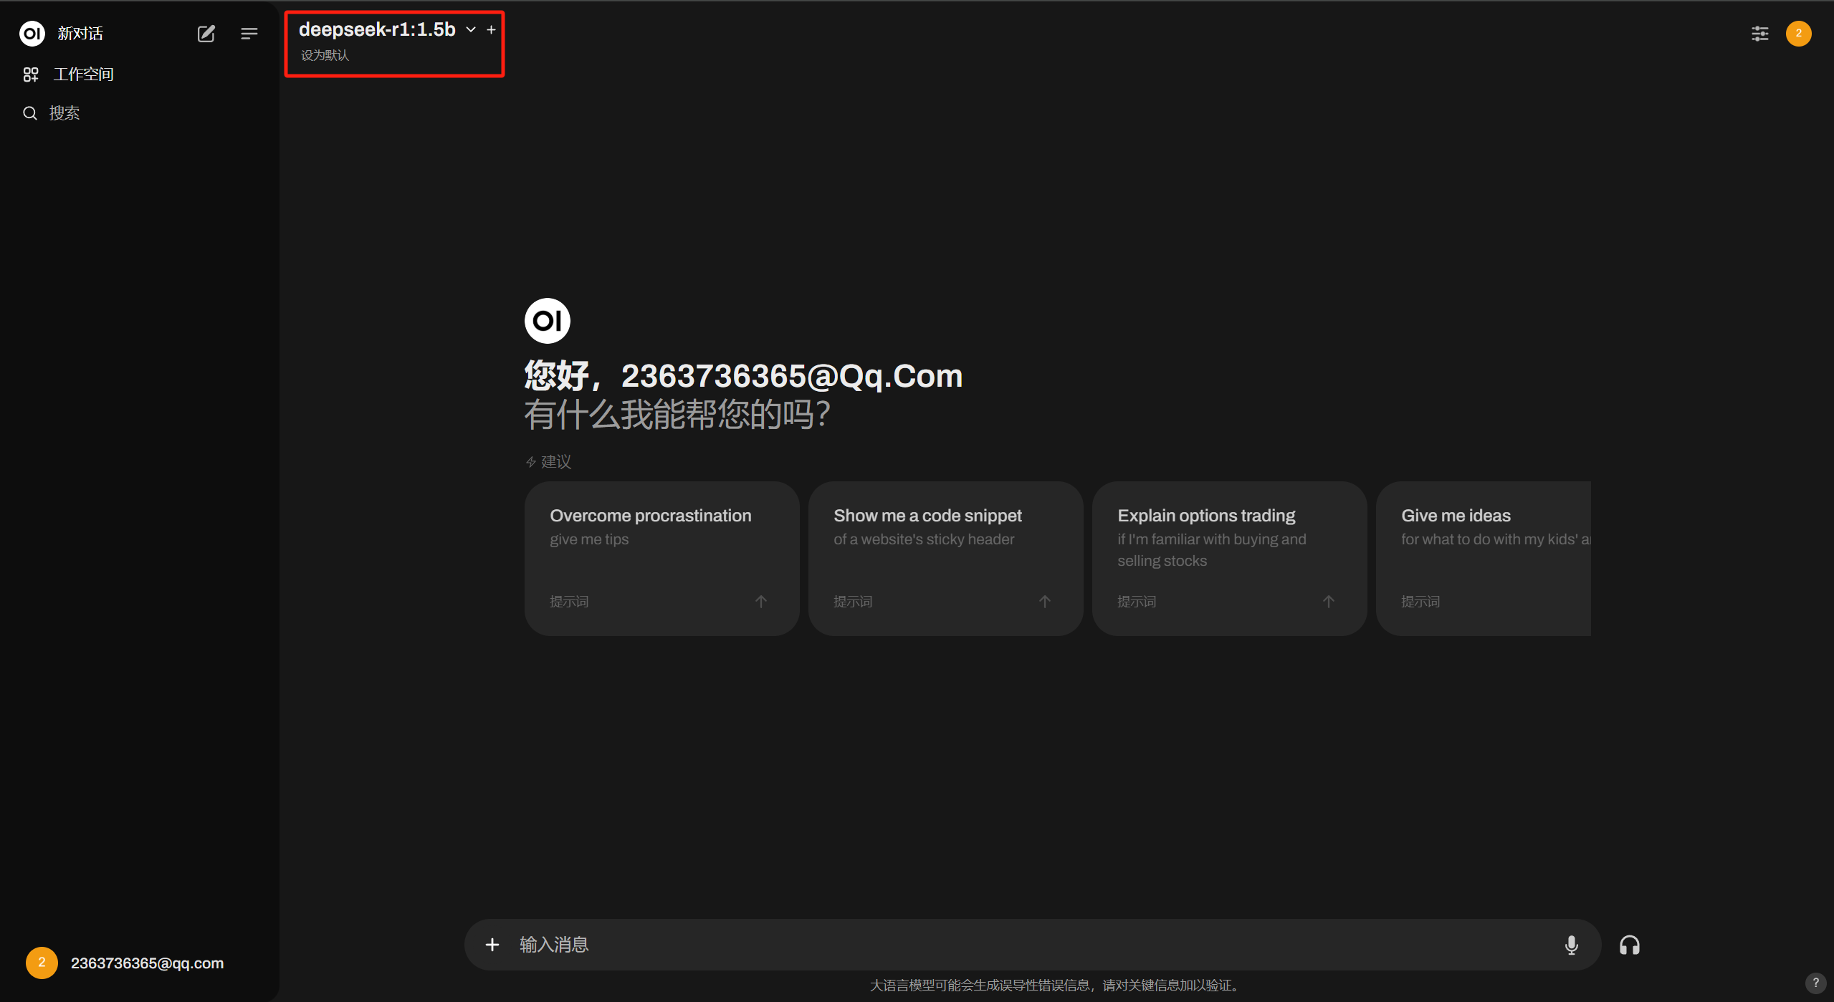The width and height of the screenshot is (1834, 1002).
Task: Open the 工作空间 workspace menu item
Action: pyautogui.click(x=83, y=74)
